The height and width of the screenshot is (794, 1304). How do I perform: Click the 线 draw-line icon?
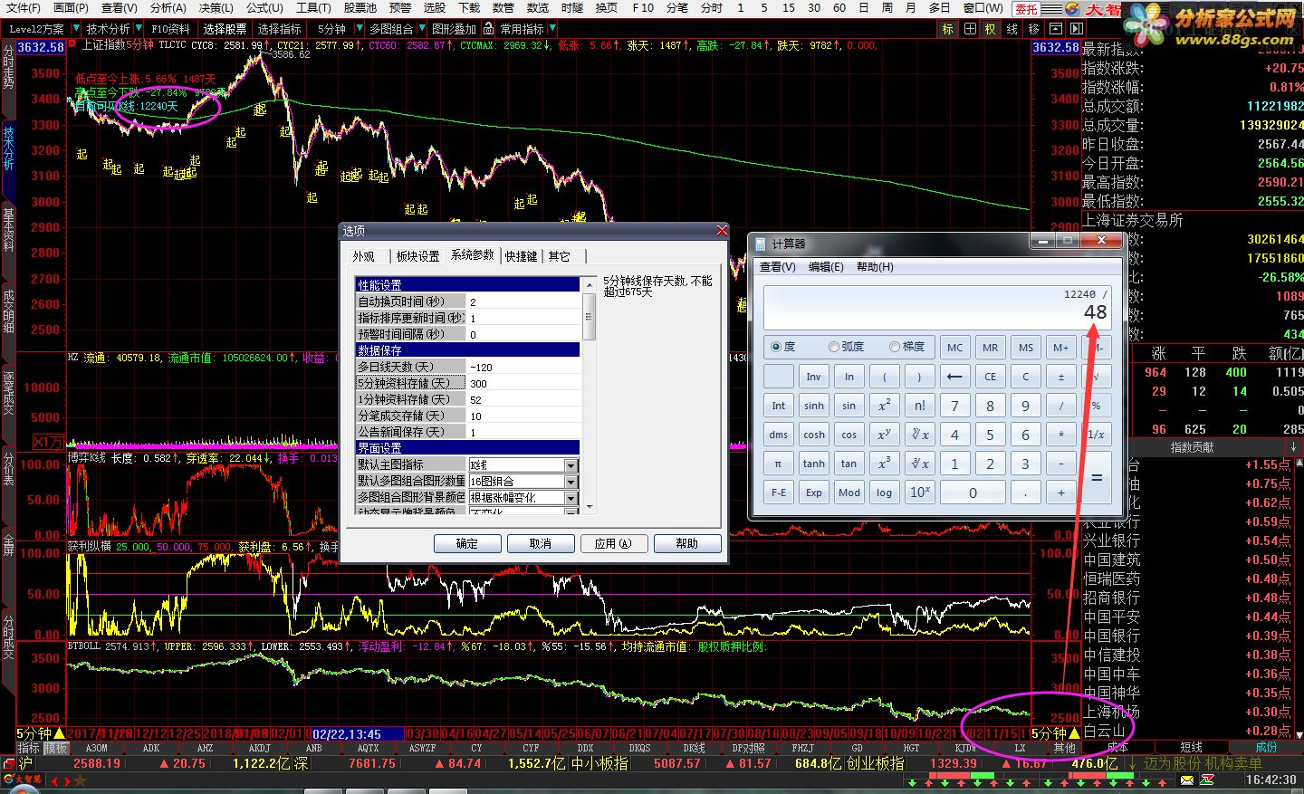[x=1012, y=29]
